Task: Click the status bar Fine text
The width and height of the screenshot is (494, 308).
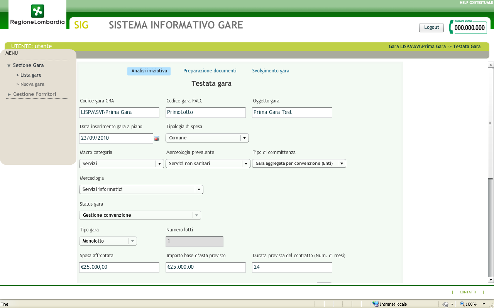Action: coord(4,304)
